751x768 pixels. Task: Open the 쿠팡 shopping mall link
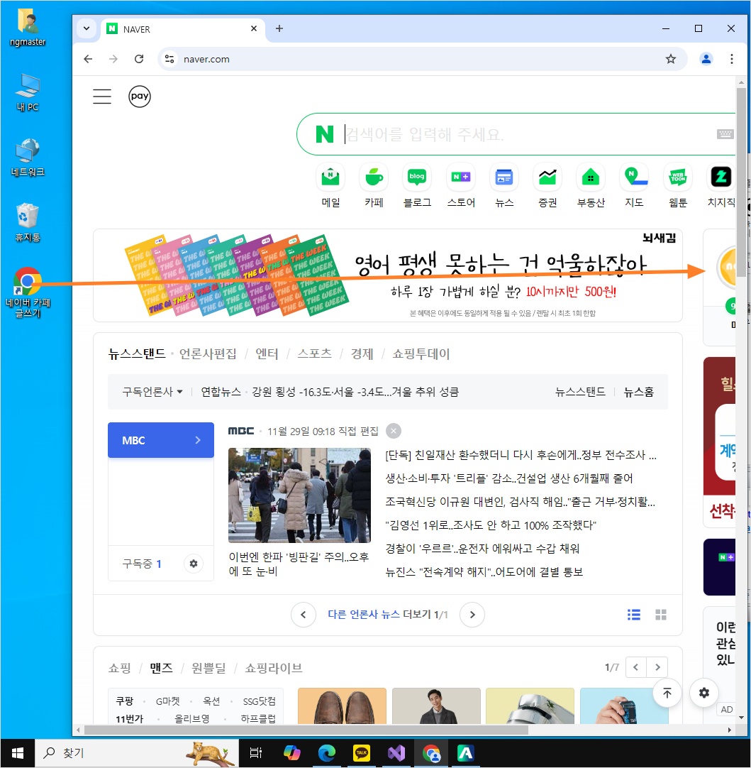click(x=124, y=701)
